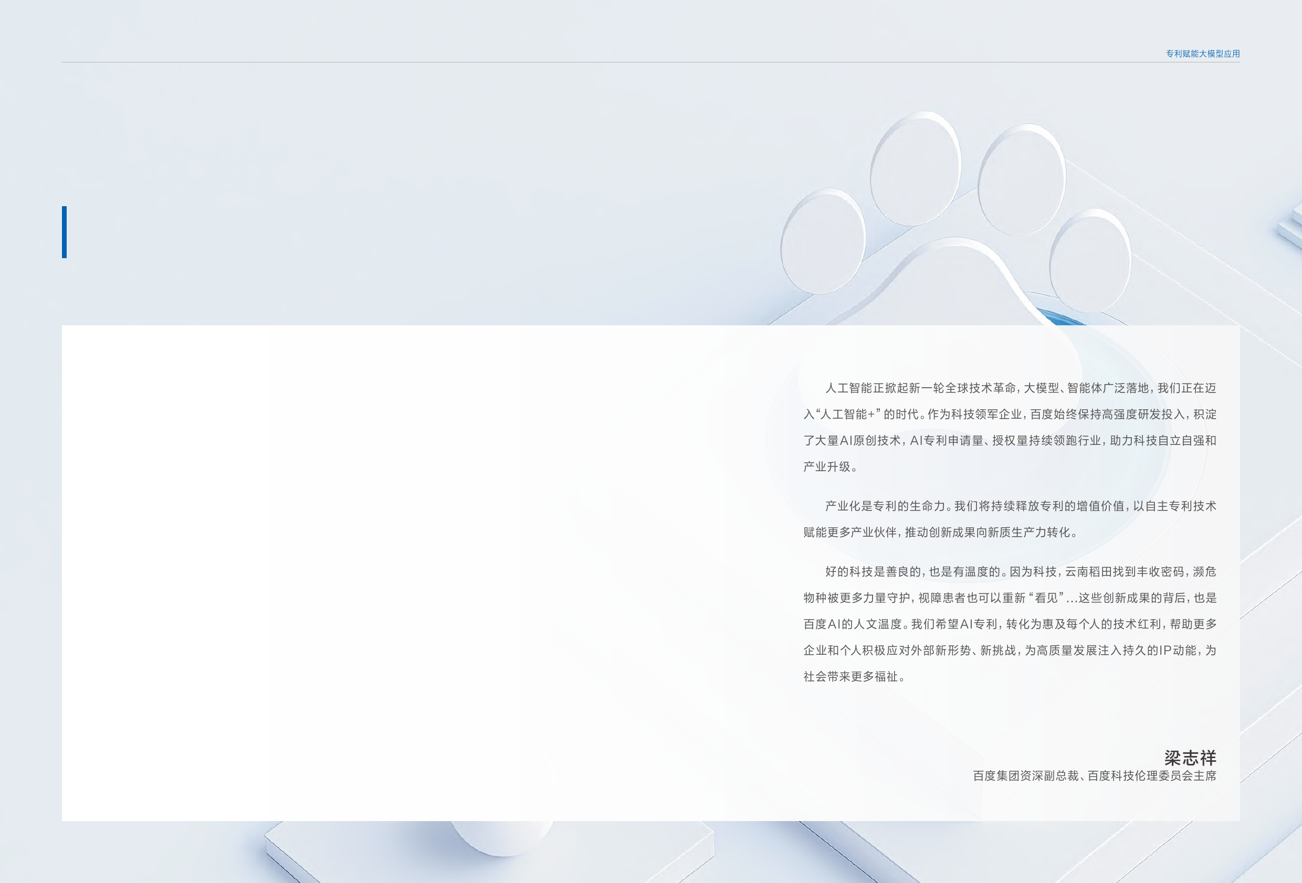
Task: Click the line starting 物种被更多力量守护
Action: pos(1010,598)
